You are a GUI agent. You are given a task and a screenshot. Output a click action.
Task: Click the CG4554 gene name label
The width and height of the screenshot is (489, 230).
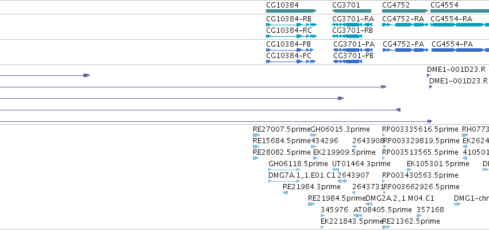pyautogui.click(x=444, y=5)
